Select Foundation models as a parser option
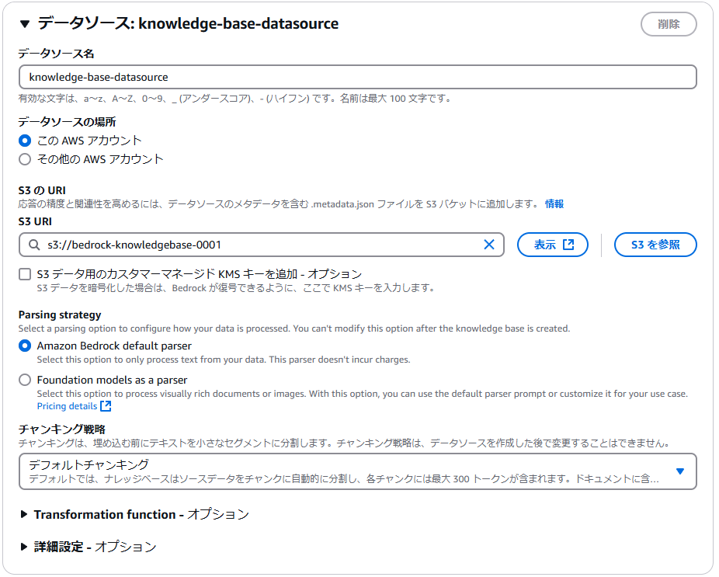This screenshot has height=577, width=719. (25, 381)
